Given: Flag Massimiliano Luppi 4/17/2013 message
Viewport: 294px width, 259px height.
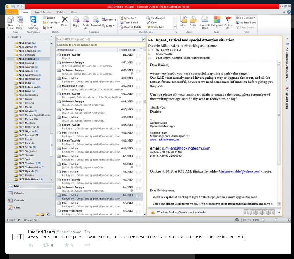Looking at the screenshot, I should click(x=140, y=87).
